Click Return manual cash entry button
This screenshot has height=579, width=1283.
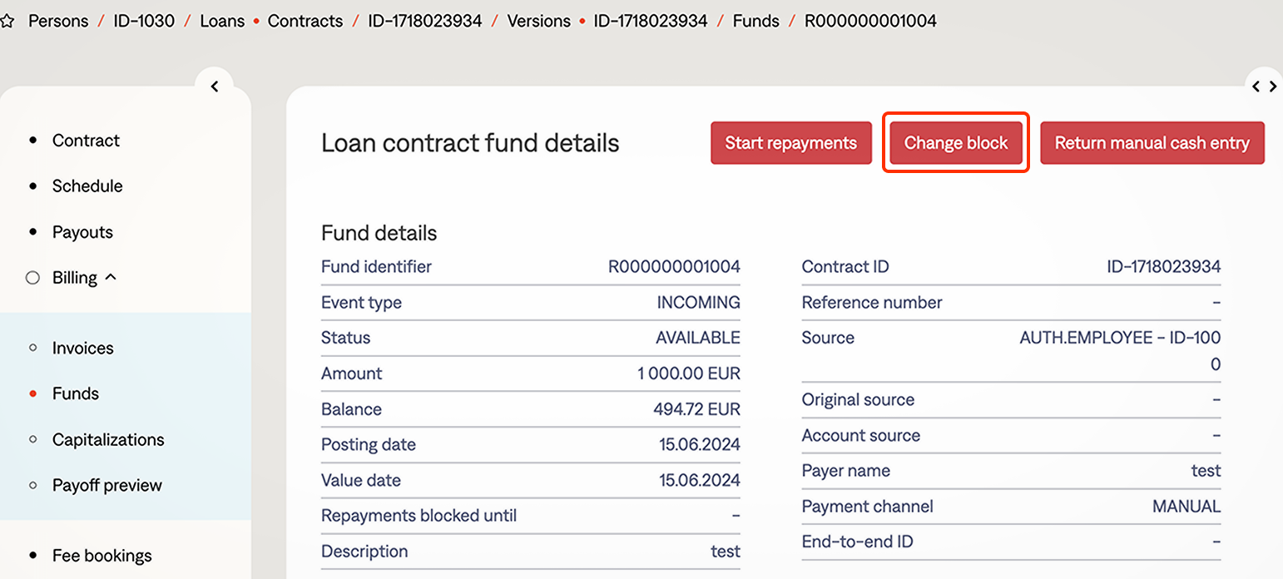tap(1152, 143)
